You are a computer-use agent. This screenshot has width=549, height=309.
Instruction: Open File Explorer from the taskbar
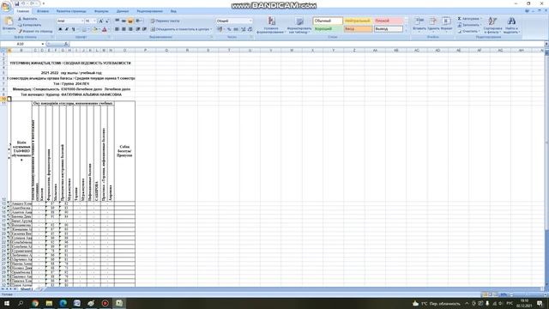coord(49,303)
